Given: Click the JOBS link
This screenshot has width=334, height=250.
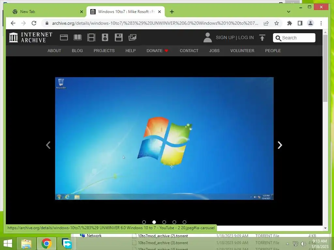Looking at the screenshot, I should 214,50.
